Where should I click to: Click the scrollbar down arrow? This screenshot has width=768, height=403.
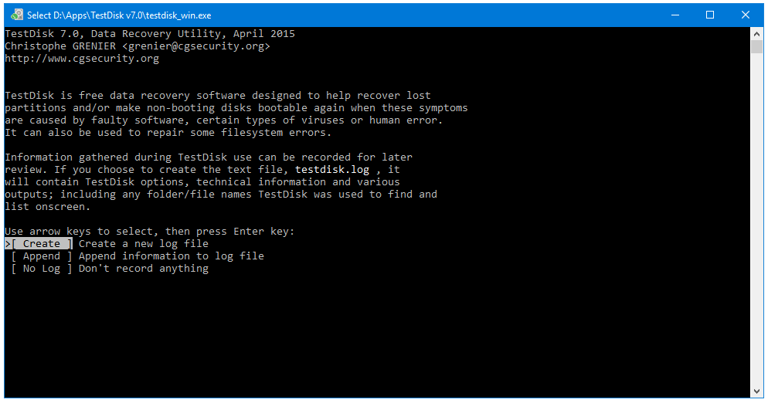pos(756,391)
